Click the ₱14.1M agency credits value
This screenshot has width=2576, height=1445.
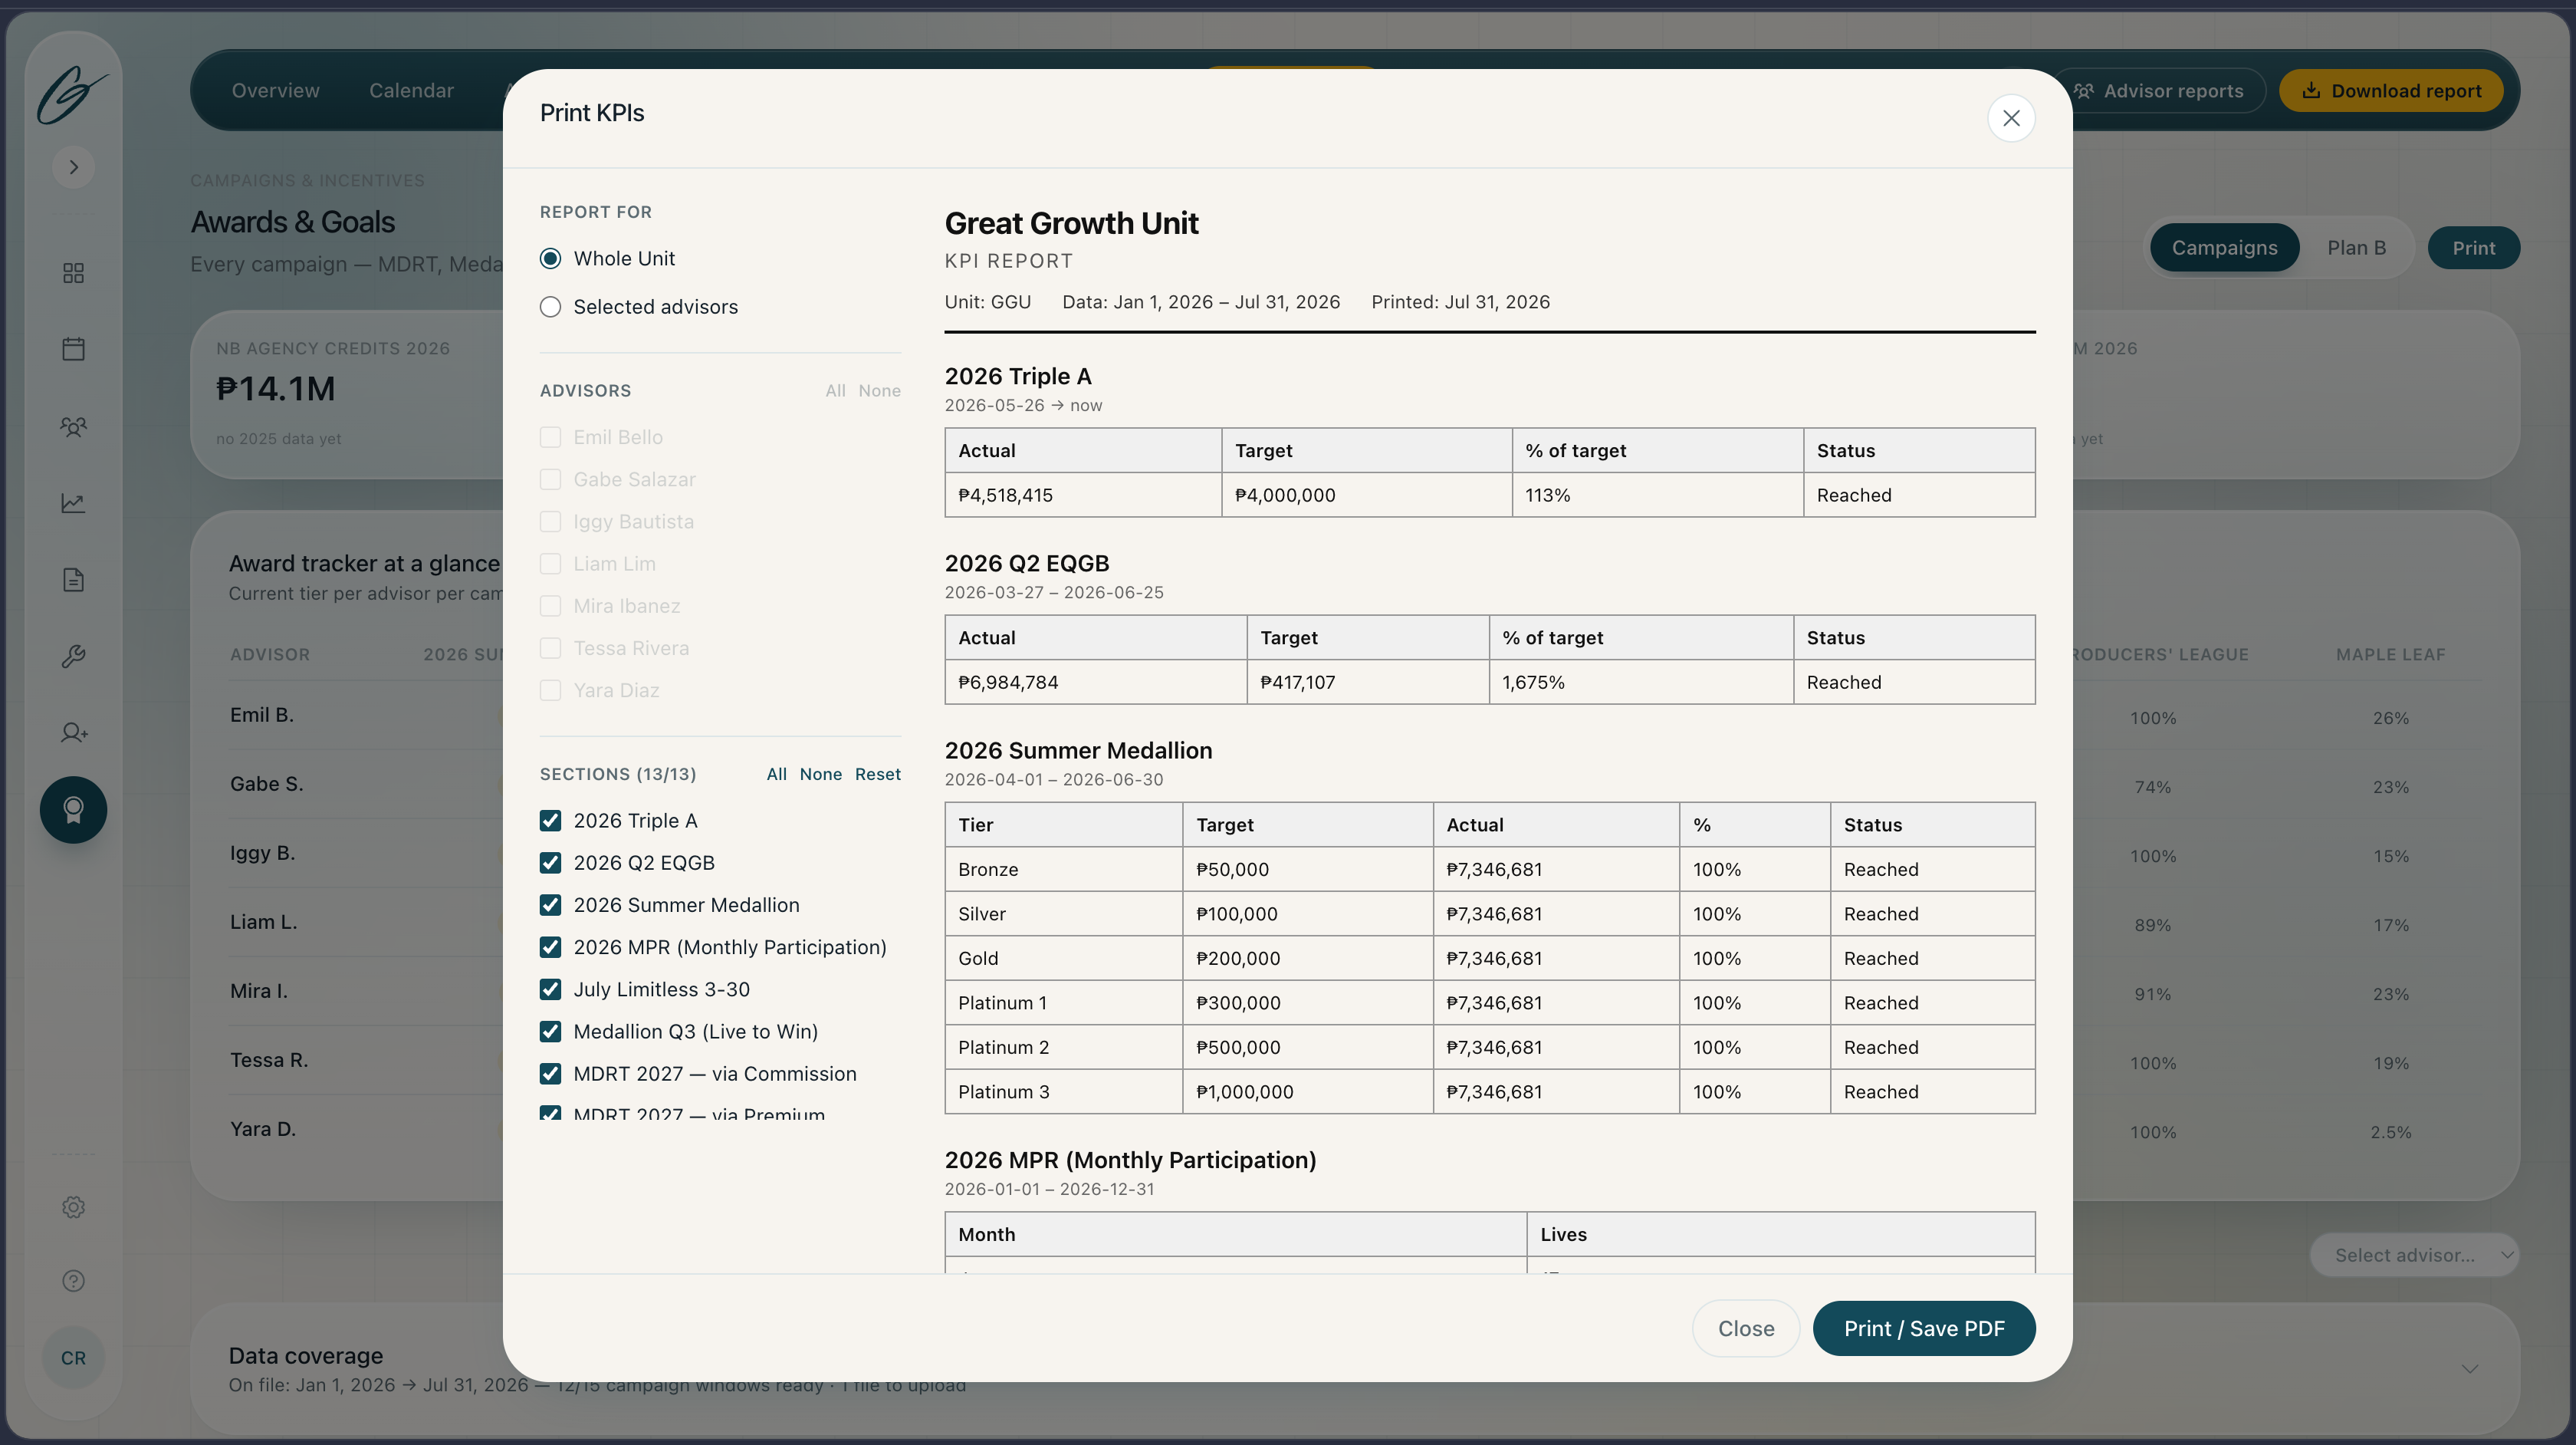tap(275, 388)
